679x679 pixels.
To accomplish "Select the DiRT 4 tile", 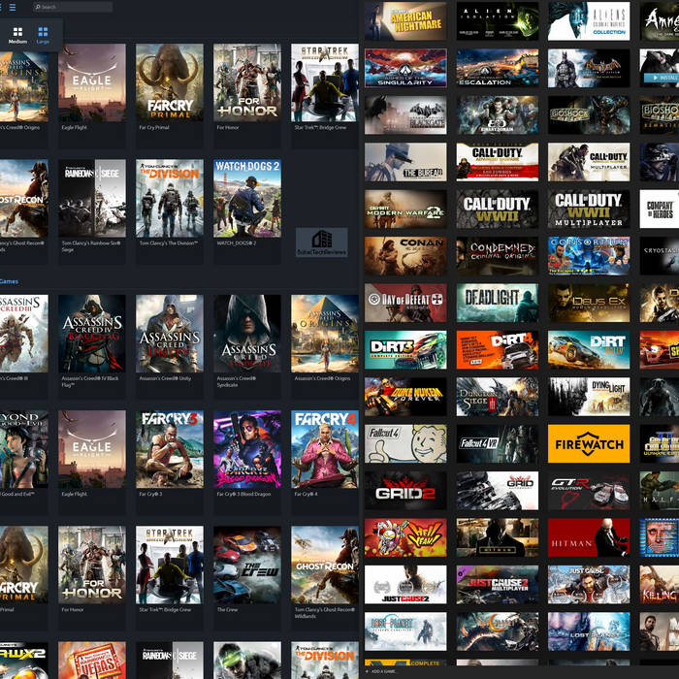I will [497, 350].
